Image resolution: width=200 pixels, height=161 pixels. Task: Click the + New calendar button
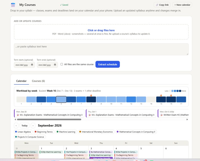click(182, 5)
